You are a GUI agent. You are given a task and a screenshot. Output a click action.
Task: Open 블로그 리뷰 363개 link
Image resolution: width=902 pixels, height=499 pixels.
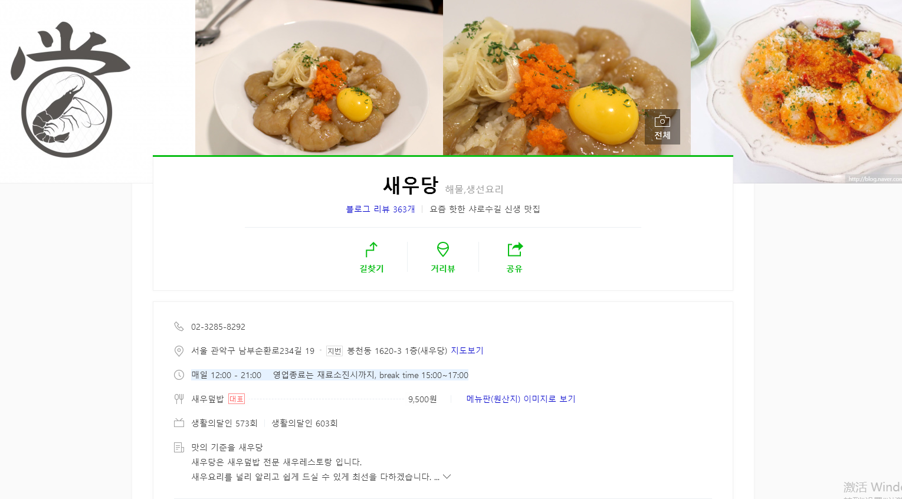coord(381,209)
